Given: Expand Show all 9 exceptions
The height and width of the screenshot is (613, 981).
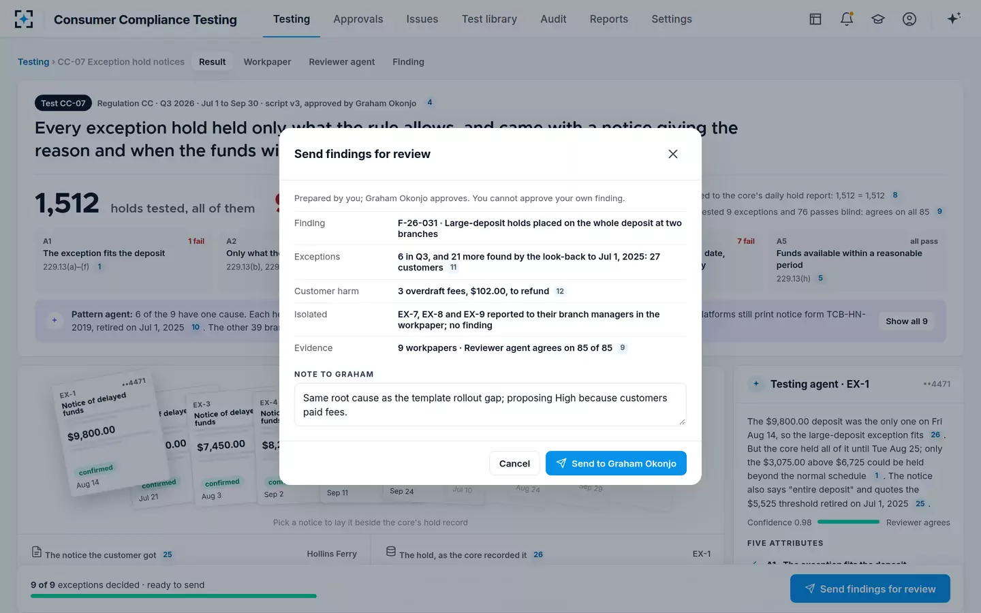Looking at the screenshot, I should tap(907, 321).
